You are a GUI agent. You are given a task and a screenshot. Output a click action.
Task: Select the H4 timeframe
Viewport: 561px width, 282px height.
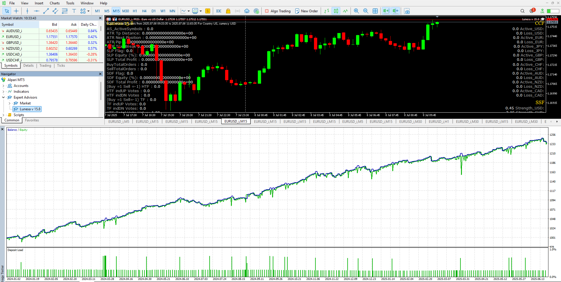pyautogui.click(x=144, y=11)
